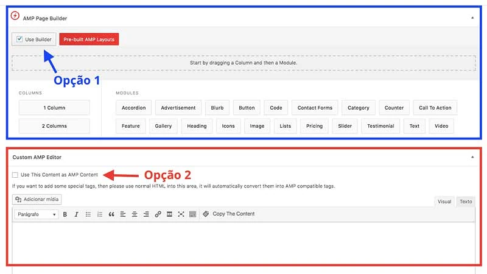Click the AMP Page Builder lightning icon
The width and height of the screenshot is (487, 274).
coord(15,16)
